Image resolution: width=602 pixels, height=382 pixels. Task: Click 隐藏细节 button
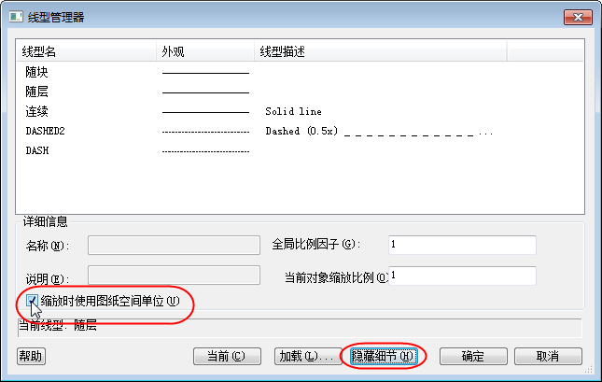click(384, 356)
